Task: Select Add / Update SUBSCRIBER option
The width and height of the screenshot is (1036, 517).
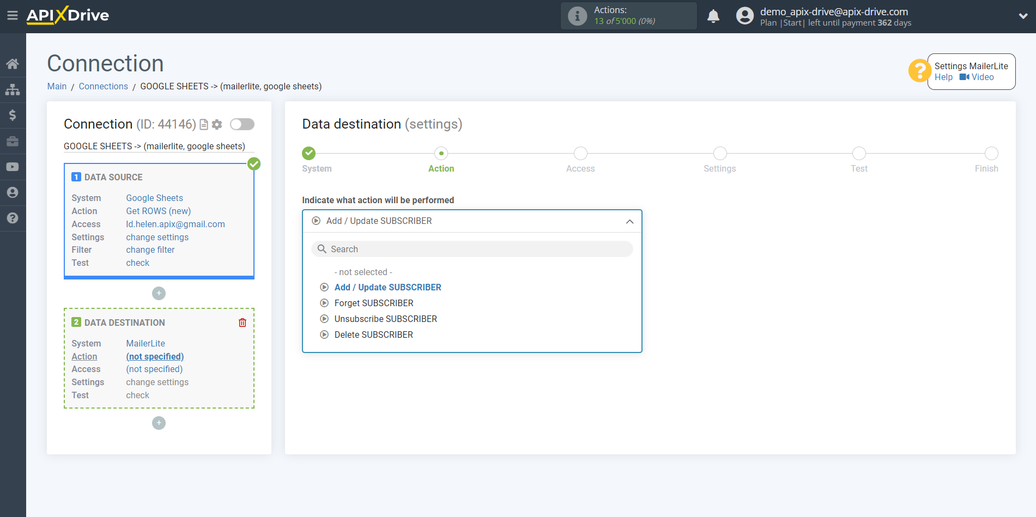Action: point(387,287)
